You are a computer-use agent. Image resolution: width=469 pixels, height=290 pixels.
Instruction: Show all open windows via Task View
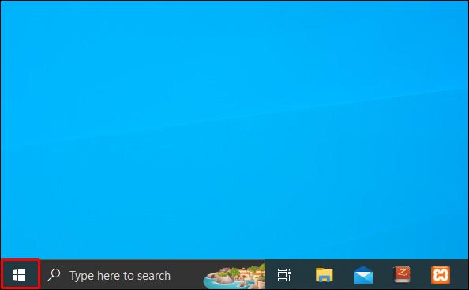click(284, 275)
